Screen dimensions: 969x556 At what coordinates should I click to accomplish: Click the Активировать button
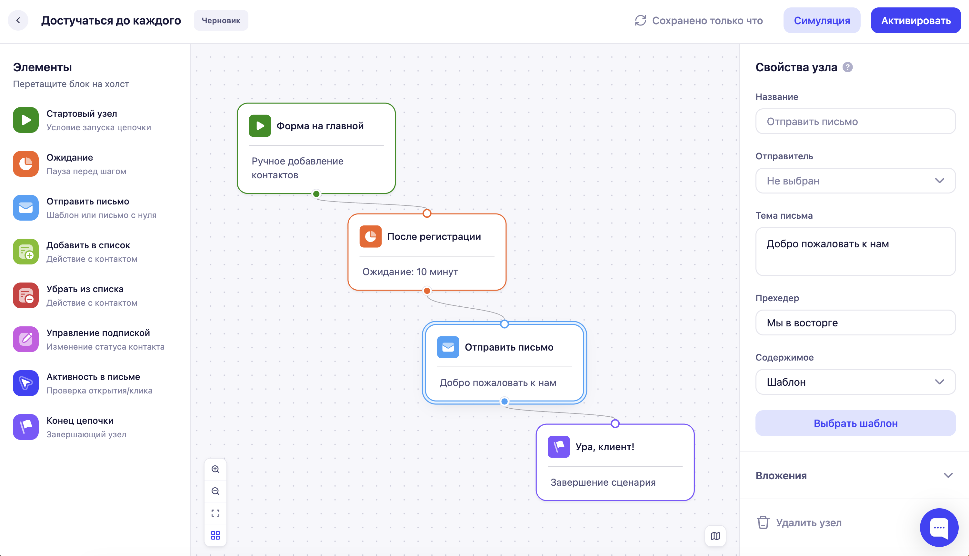[915, 21]
